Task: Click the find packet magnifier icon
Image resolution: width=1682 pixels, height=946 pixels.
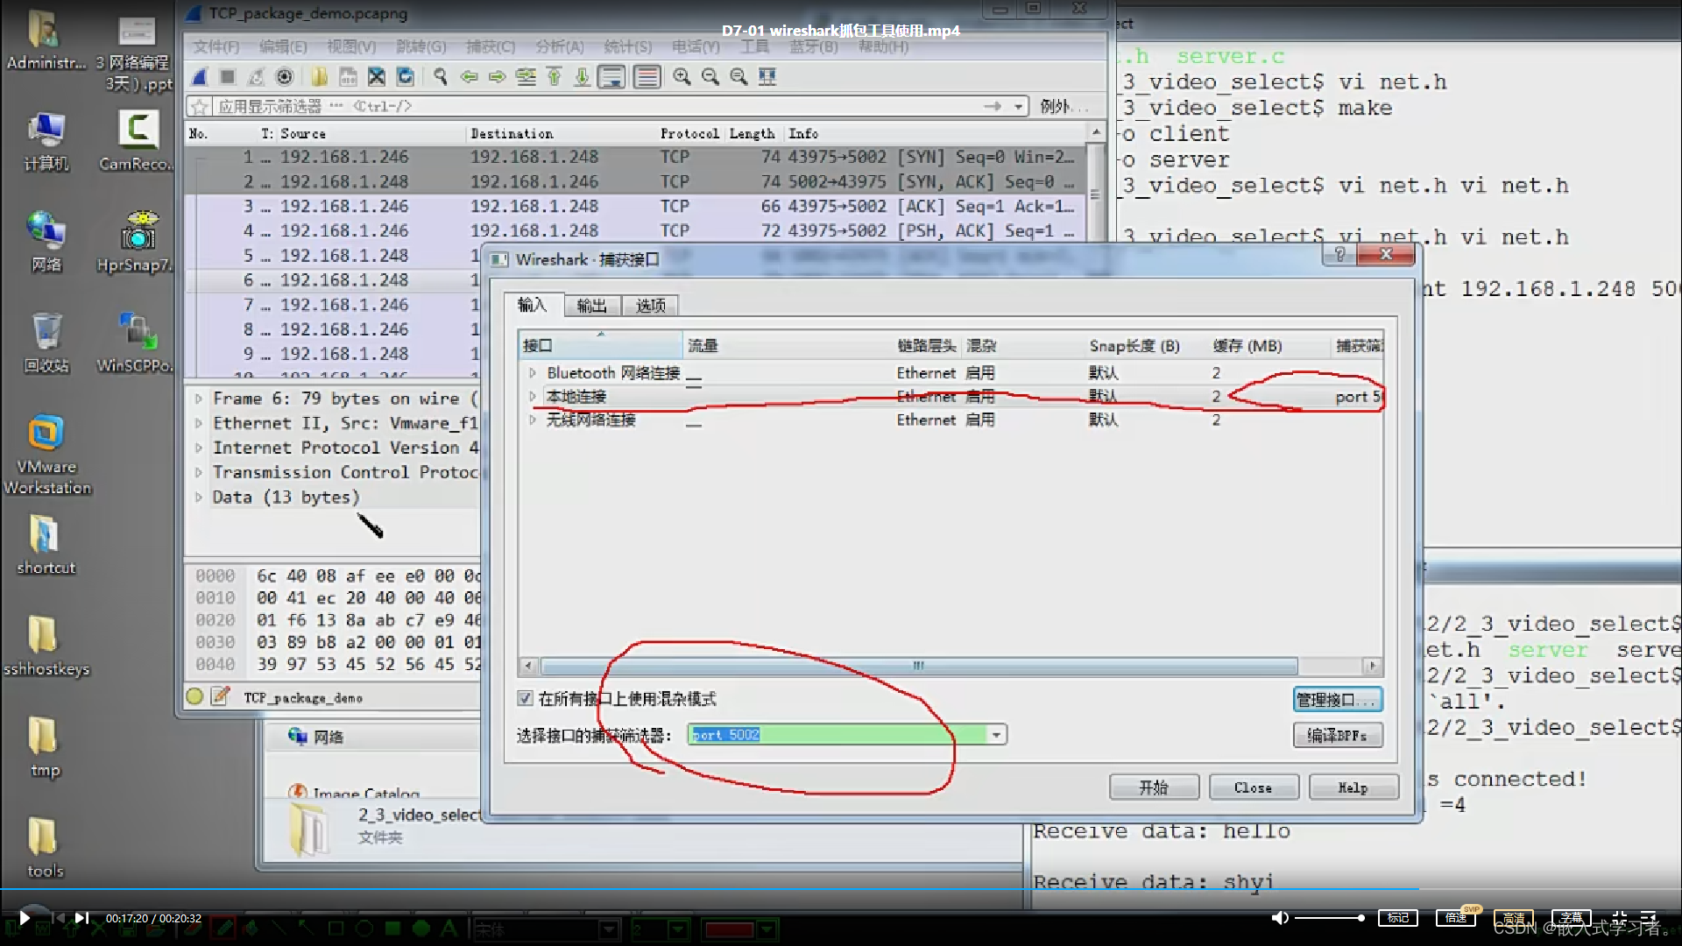Action: point(440,77)
